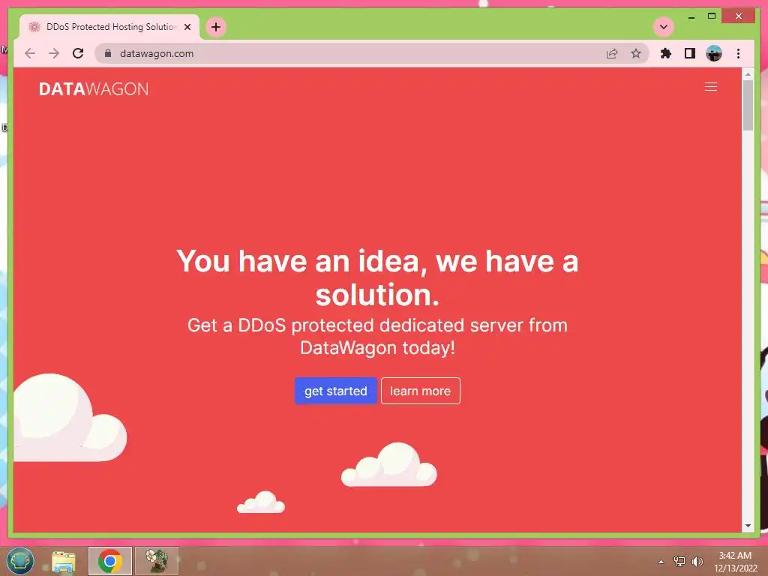Open the Chrome three-dot menu

pyautogui.click(x=738, y=53)
